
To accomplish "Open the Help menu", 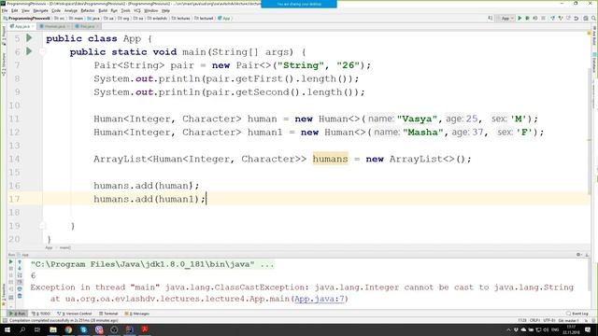I will click(x=165, y=10).
